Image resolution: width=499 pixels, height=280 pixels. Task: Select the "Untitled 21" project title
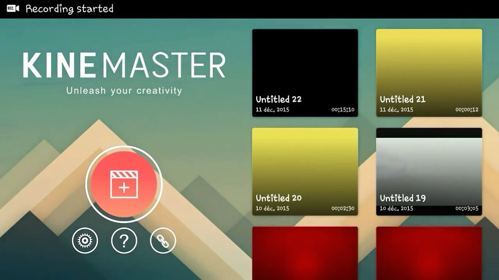click(x=403, y=99)
